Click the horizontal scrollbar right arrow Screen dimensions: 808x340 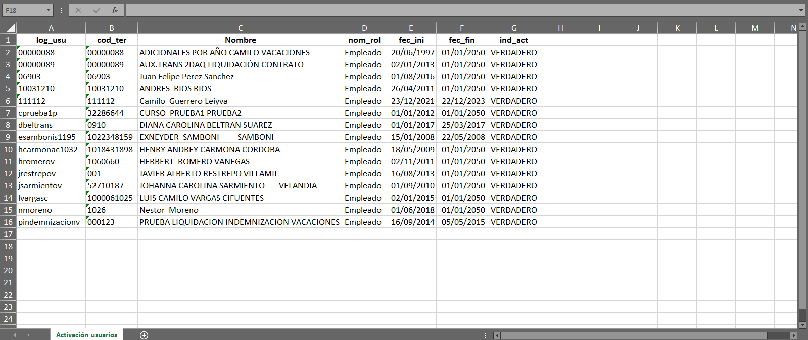coord(793,335)
